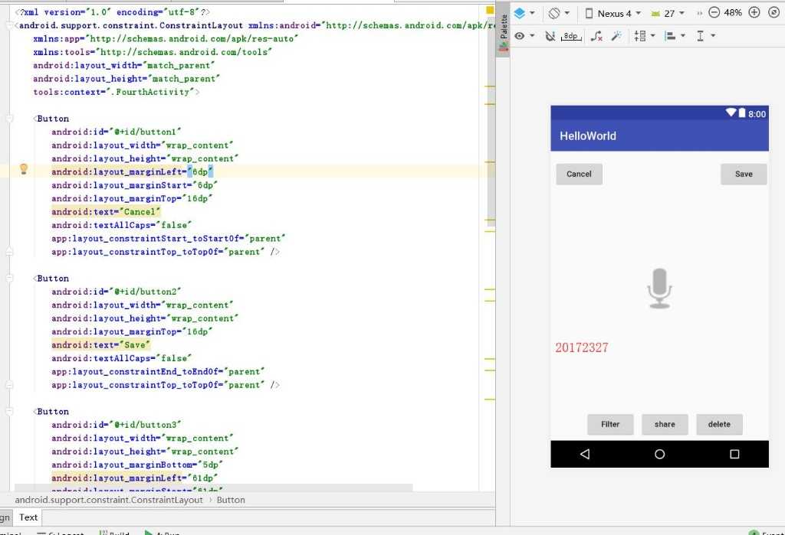Click the align widgets icon

click(x=670, y=36)
